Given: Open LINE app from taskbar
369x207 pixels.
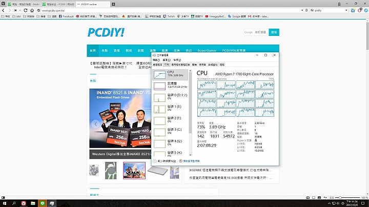Looking at the screenshot, I should coord(43,203).
